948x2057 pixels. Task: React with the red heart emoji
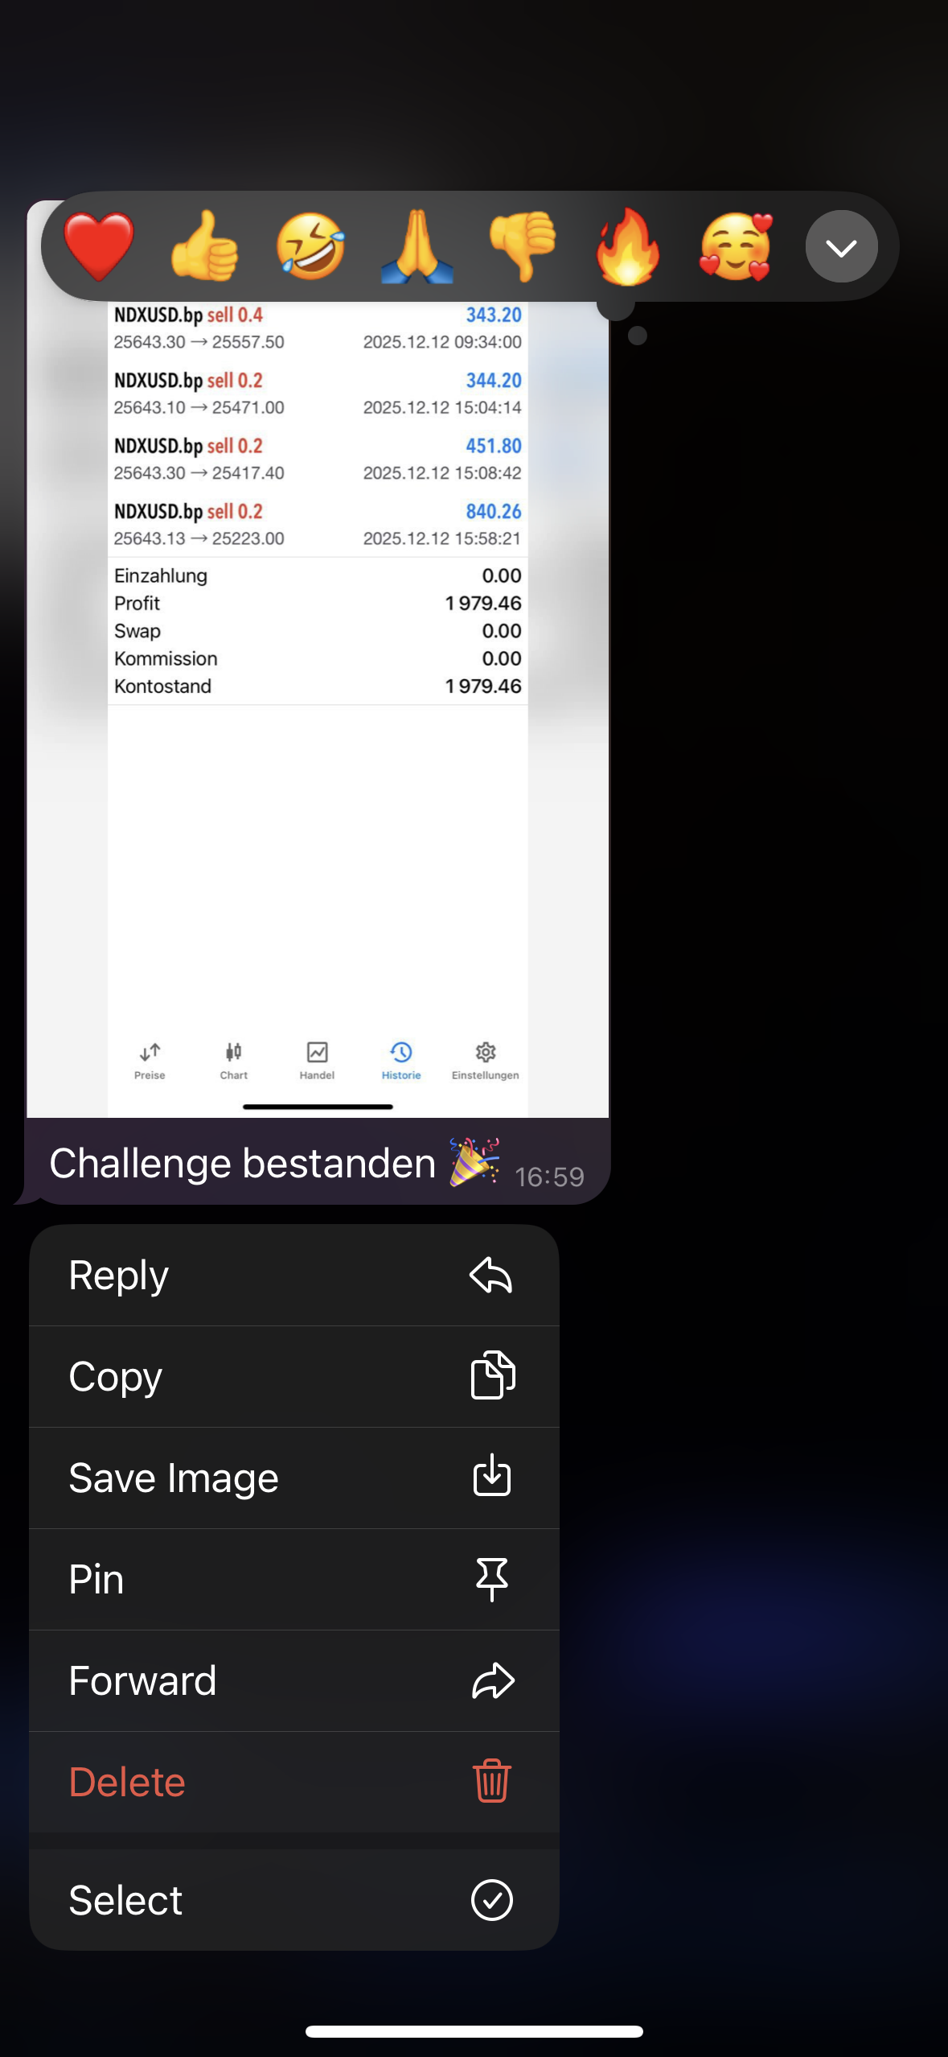(99, 246)
